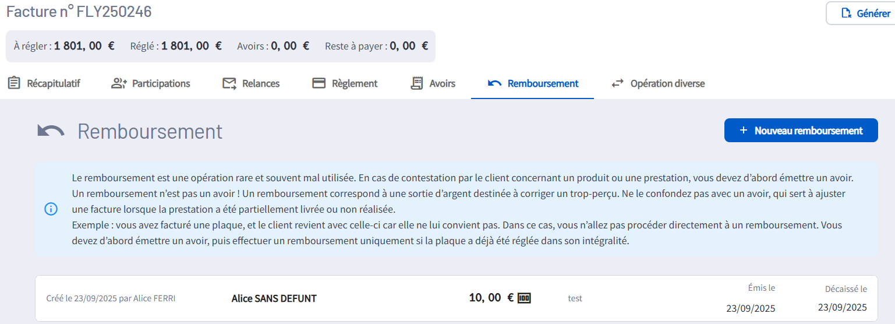The width and height of the screenshot is (895, 324).
Task: Click the large undo arrow beside Remboursement heading
Action: click(51, 132)
